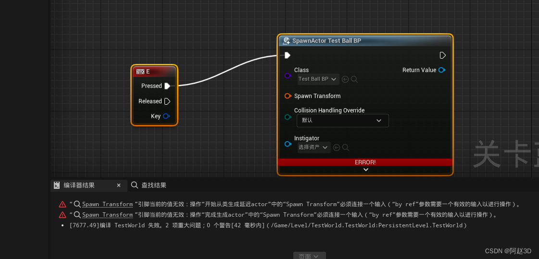
Task: Select the E key event node title
Action: click(x=148, y=72)
